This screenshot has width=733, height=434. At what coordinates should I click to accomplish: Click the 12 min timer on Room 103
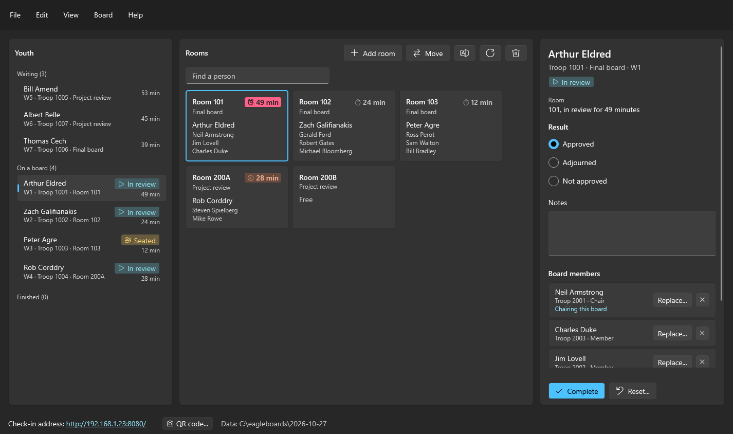pyautogui.click(x=478, y=102)
